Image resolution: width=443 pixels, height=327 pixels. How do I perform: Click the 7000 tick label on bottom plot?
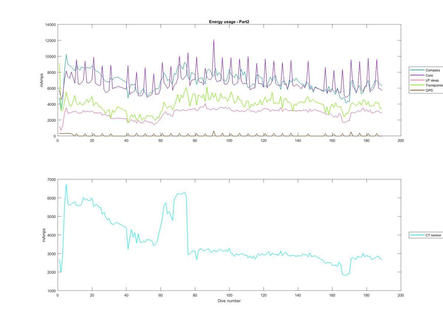52,180
